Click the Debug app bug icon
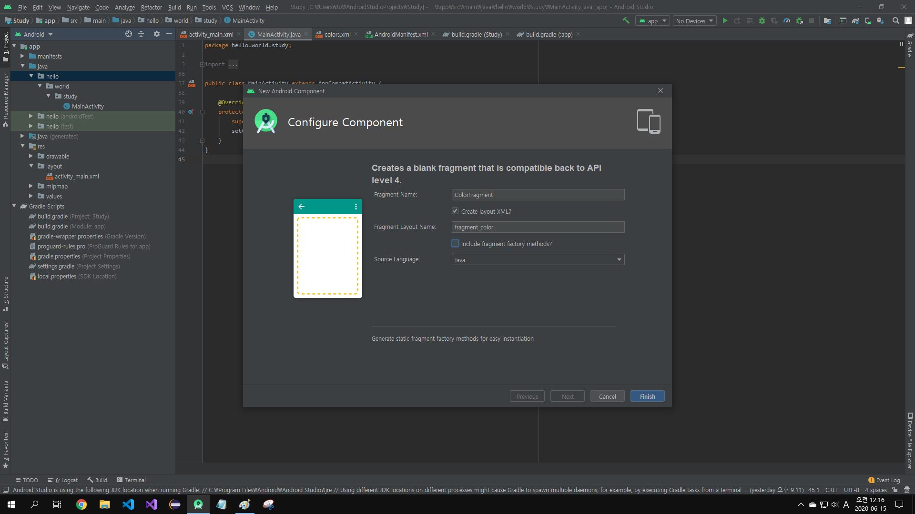Image resolution: width=915 pixels, height=514 pixels. pos(762,20)
